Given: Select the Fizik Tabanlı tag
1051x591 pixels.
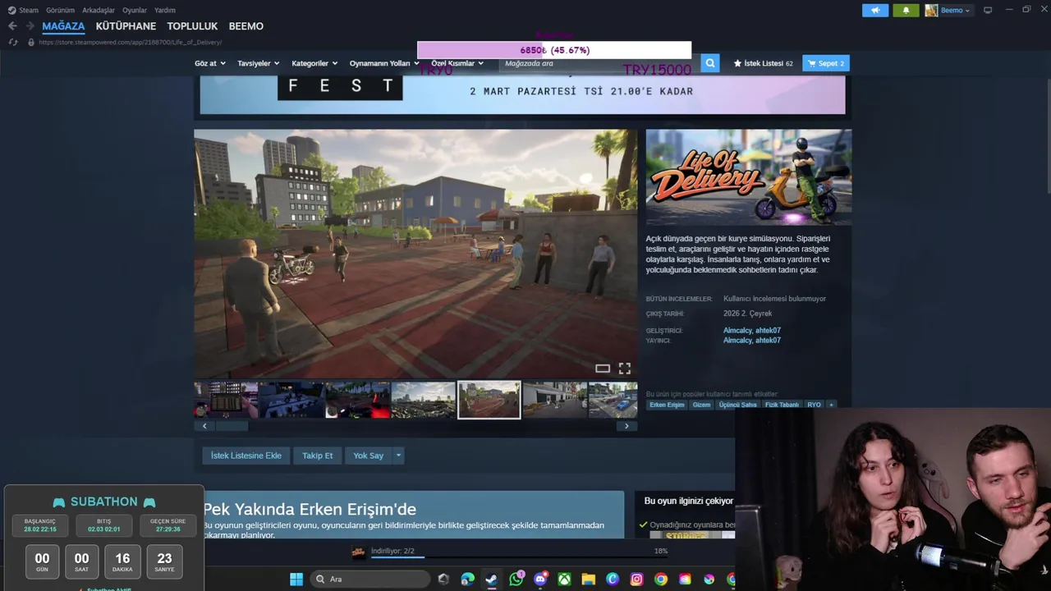Looking at the screenshot, I should pos(782,405).
